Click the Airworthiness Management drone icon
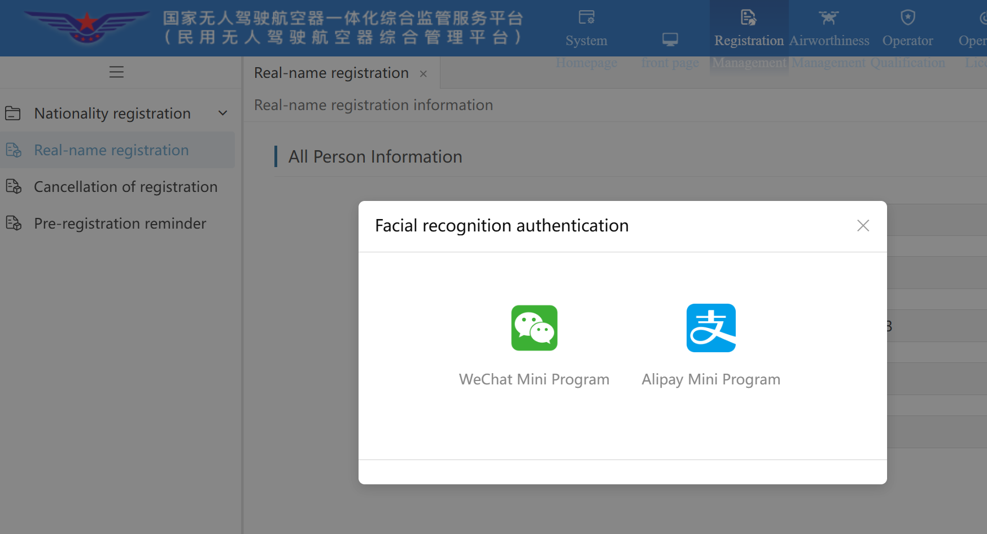The image size is (987, 534). [829, 17]
